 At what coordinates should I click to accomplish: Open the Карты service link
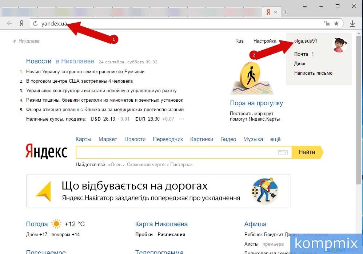(x=83, y=139)
